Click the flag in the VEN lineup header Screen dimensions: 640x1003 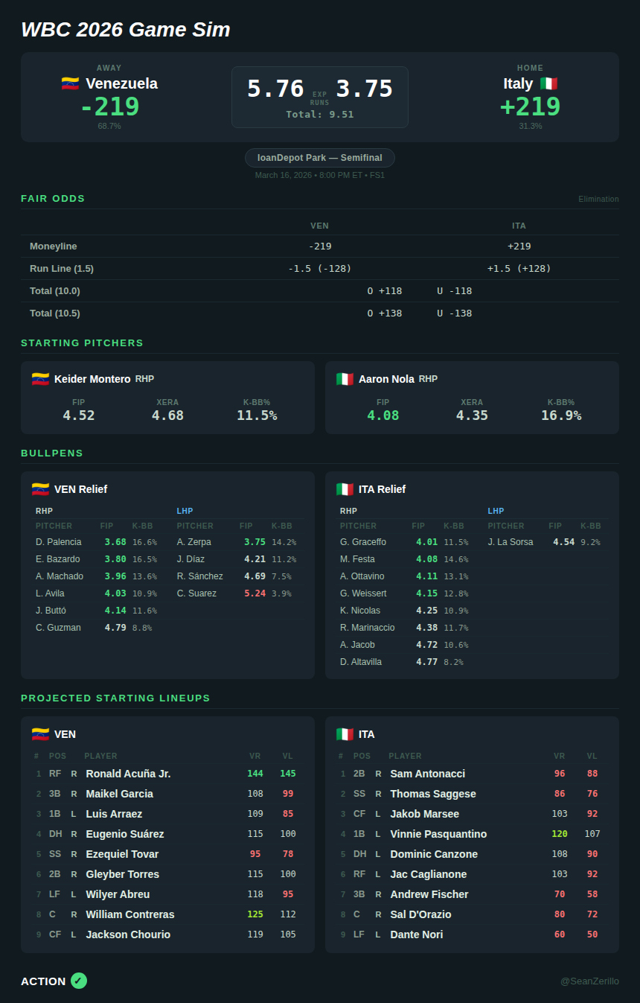[40, 734]
